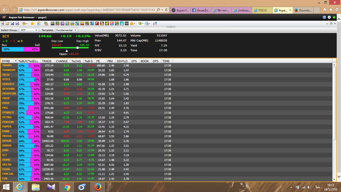This screenshot has width=341, height=192.
Task: Open Chrome from the taskbar
Action: coord(67,187)
